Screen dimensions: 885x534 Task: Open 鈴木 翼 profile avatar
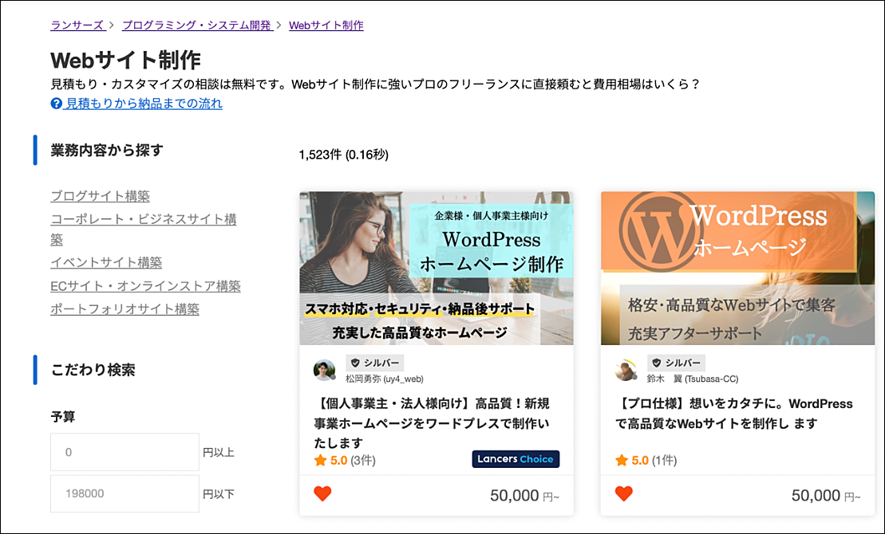pos(626,370)
